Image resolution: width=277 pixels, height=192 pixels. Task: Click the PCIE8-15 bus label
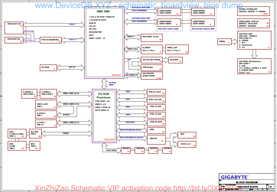coord(73,40)
